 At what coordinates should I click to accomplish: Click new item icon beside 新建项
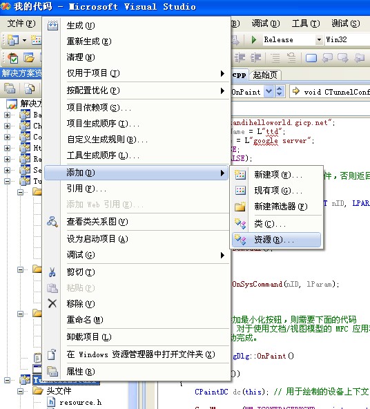(240, 175)
